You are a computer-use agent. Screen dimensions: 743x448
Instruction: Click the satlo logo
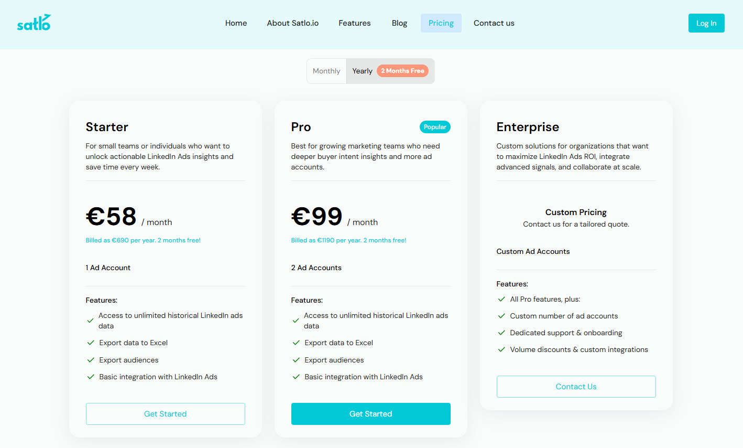click(34, 23)
